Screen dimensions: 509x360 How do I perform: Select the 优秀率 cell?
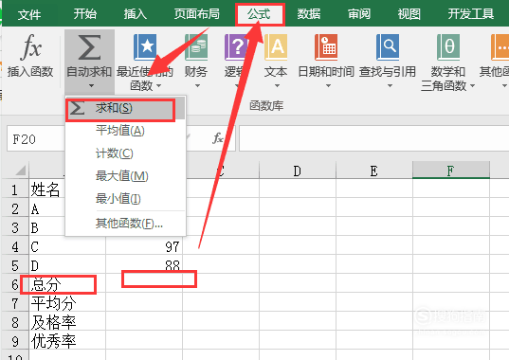(x=67, y=341)
